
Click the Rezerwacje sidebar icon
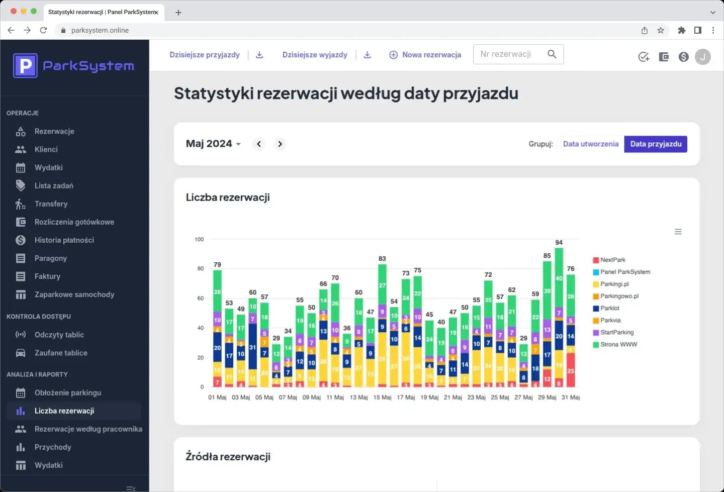[21, 132]
